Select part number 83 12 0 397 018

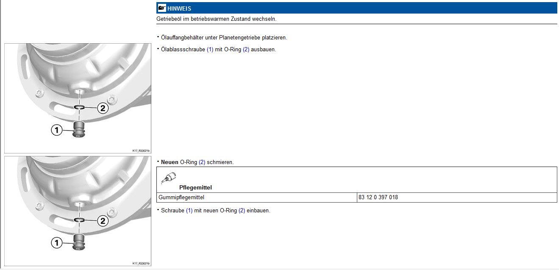(378, 197)
